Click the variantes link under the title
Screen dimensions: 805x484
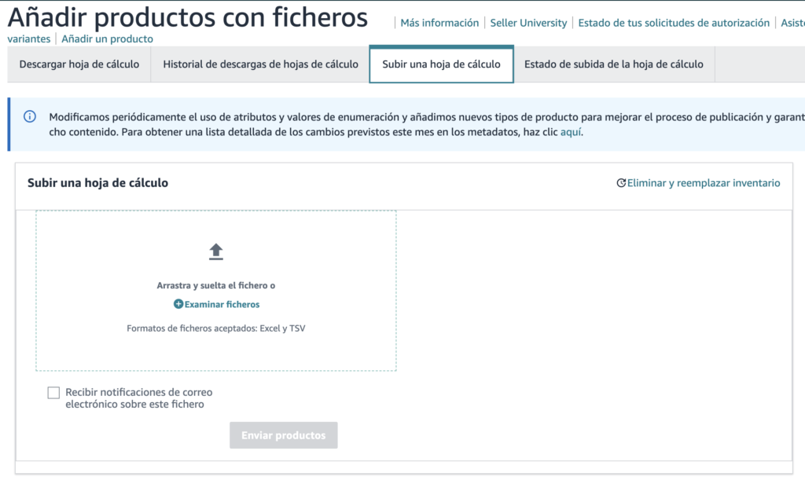coord(29,38)
